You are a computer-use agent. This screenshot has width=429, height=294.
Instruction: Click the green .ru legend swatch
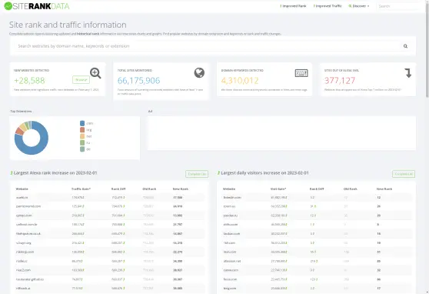tap(82, 142)
